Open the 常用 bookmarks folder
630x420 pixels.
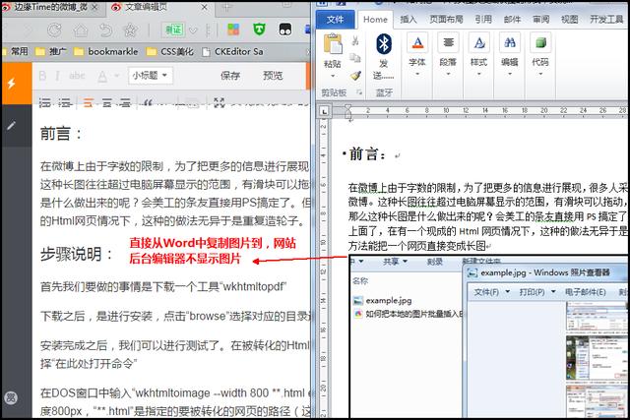pos(16,51)
